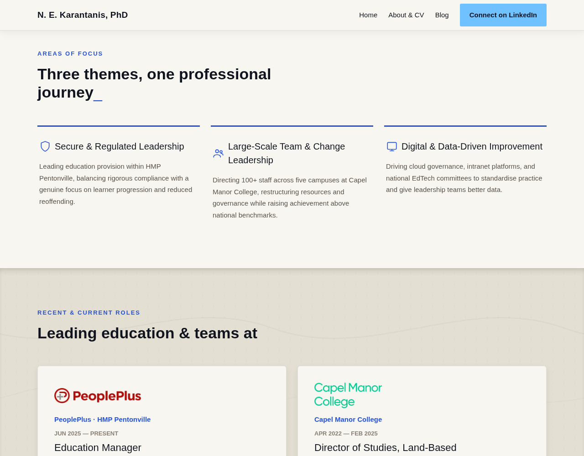The width and height of the screenshot is (584, 456).
Task: Click the Leading education & teams at heading
Action: click(147, 333)
